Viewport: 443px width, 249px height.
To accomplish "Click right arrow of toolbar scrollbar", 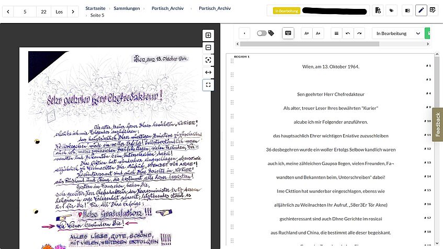I will 428,44.
